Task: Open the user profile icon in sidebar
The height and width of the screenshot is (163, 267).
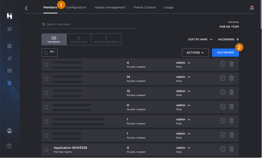Action: [10, 131]
